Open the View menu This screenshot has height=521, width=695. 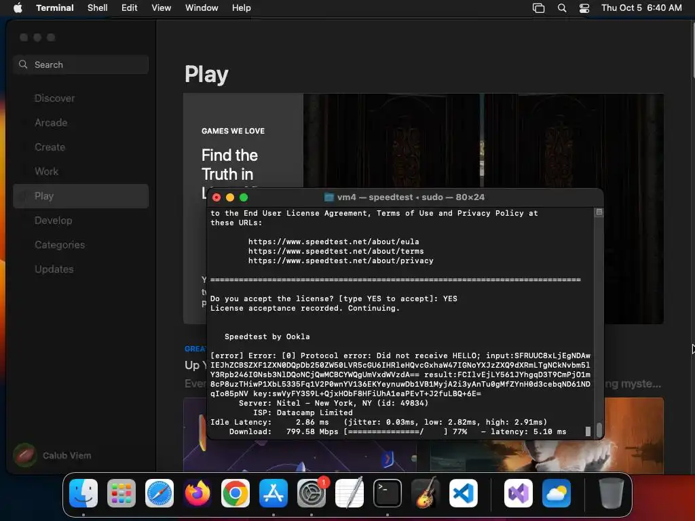[x=161, y=7]
